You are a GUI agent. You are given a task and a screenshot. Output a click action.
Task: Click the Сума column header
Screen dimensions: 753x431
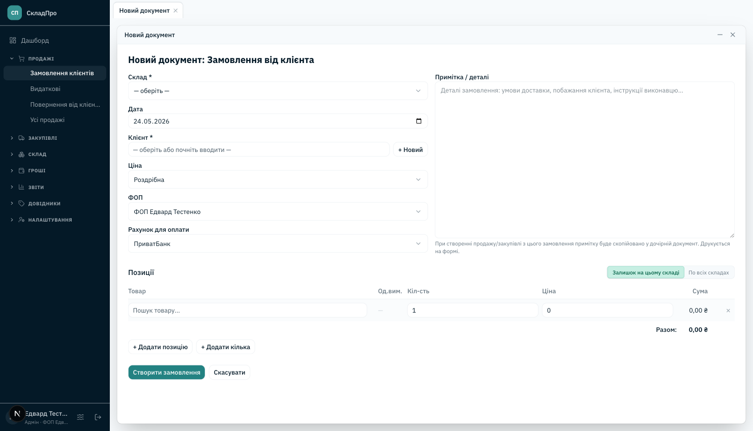pyautogui.click(x=700, y=291)
